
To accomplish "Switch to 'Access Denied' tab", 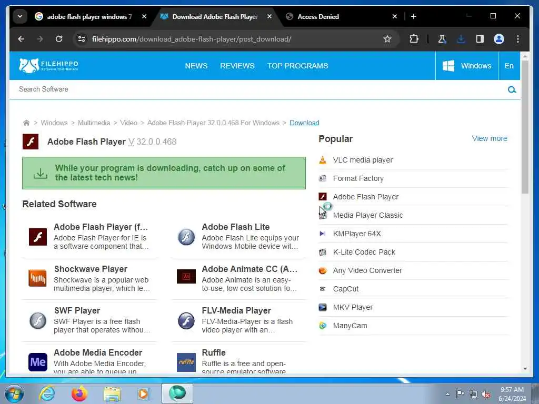I will [318, 16].
